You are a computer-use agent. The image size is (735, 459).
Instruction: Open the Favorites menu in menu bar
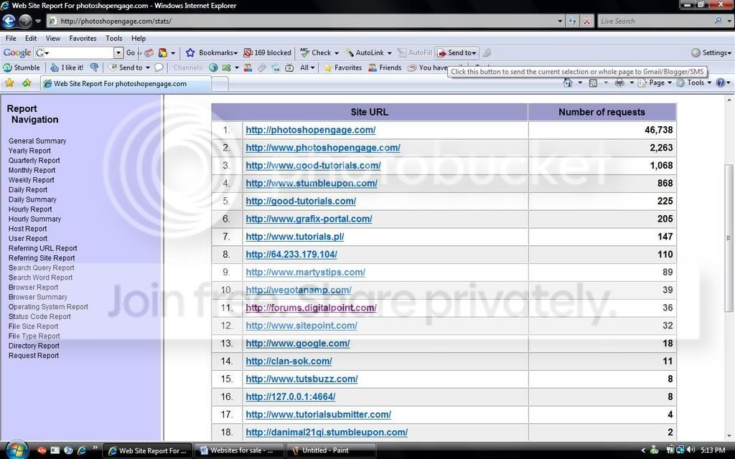point(83,39)
